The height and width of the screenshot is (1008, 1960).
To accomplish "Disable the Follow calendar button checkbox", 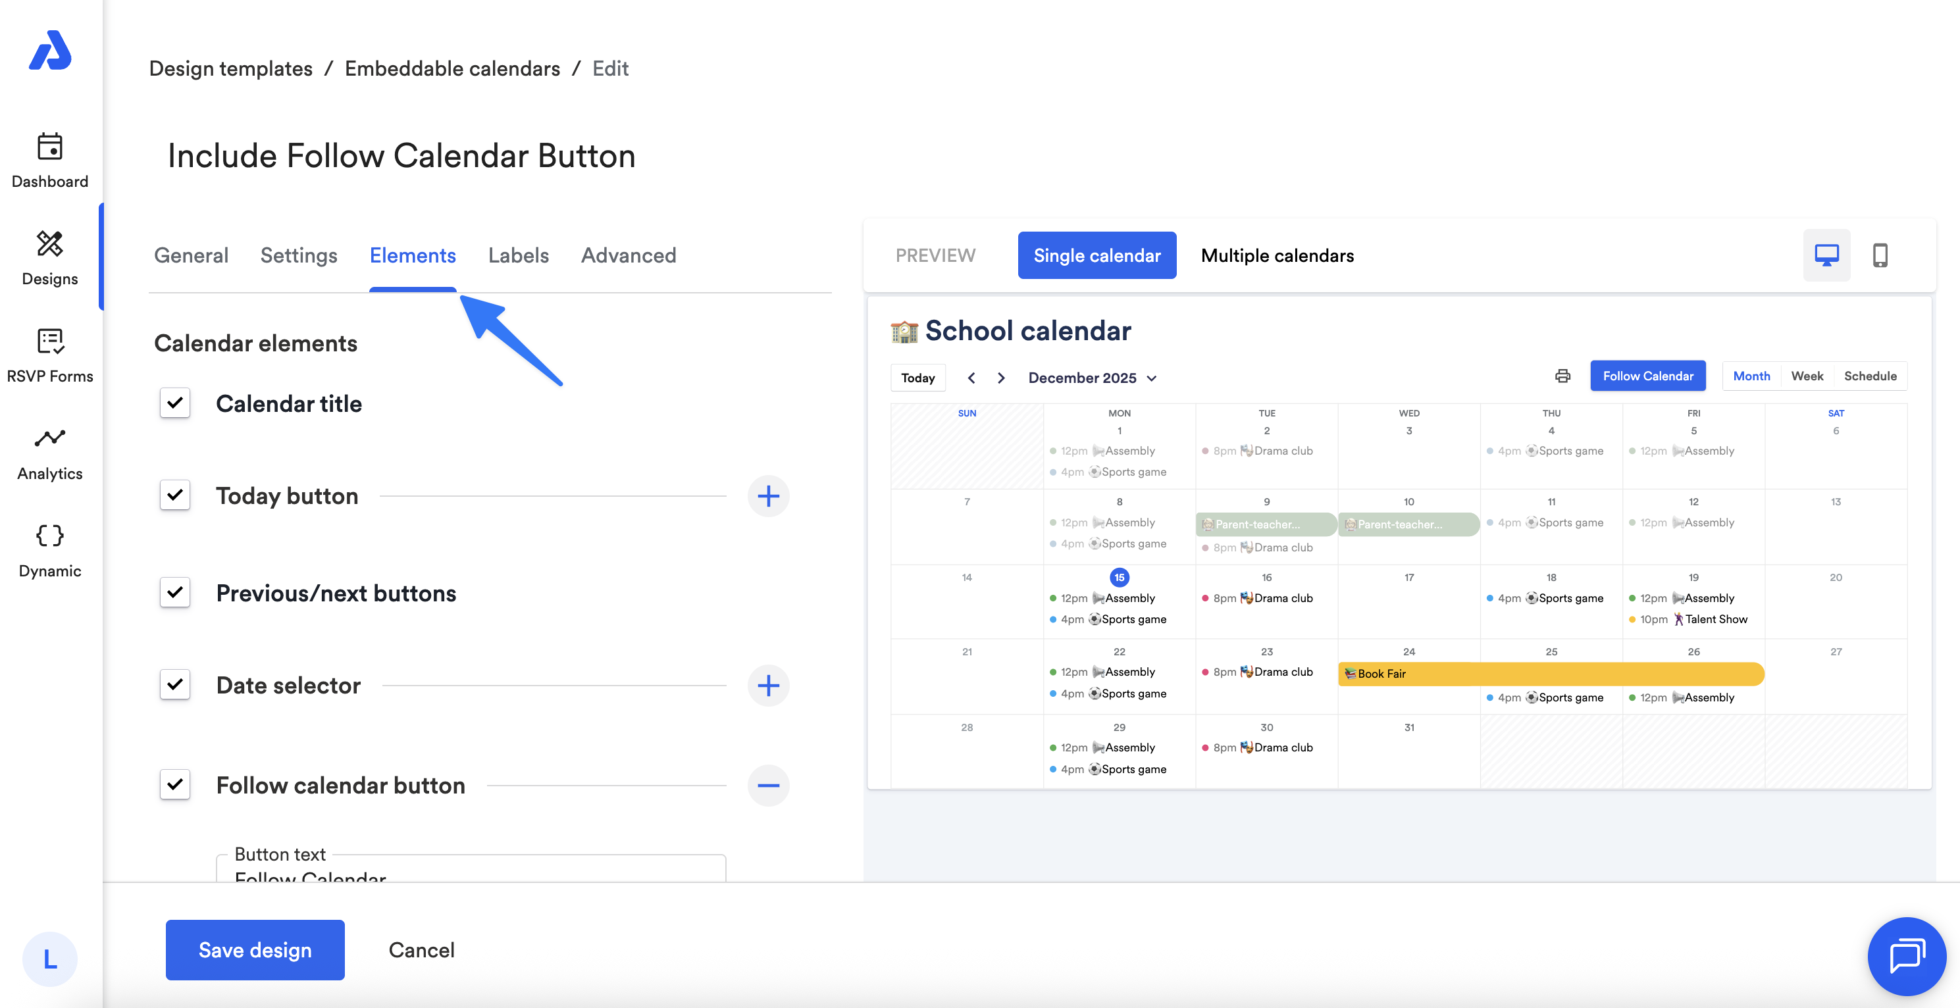I will click(x=175, y=784).
